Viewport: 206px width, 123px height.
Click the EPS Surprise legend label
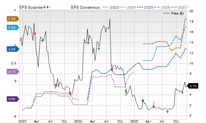click(x=31, y=7)
